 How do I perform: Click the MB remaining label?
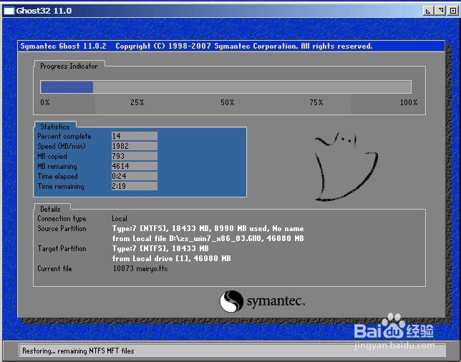click(57, 166)
